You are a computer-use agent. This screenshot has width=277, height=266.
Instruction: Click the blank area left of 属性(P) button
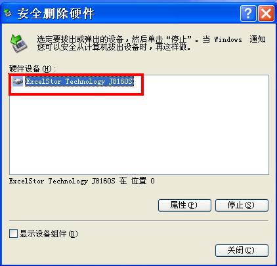point(83,205)
